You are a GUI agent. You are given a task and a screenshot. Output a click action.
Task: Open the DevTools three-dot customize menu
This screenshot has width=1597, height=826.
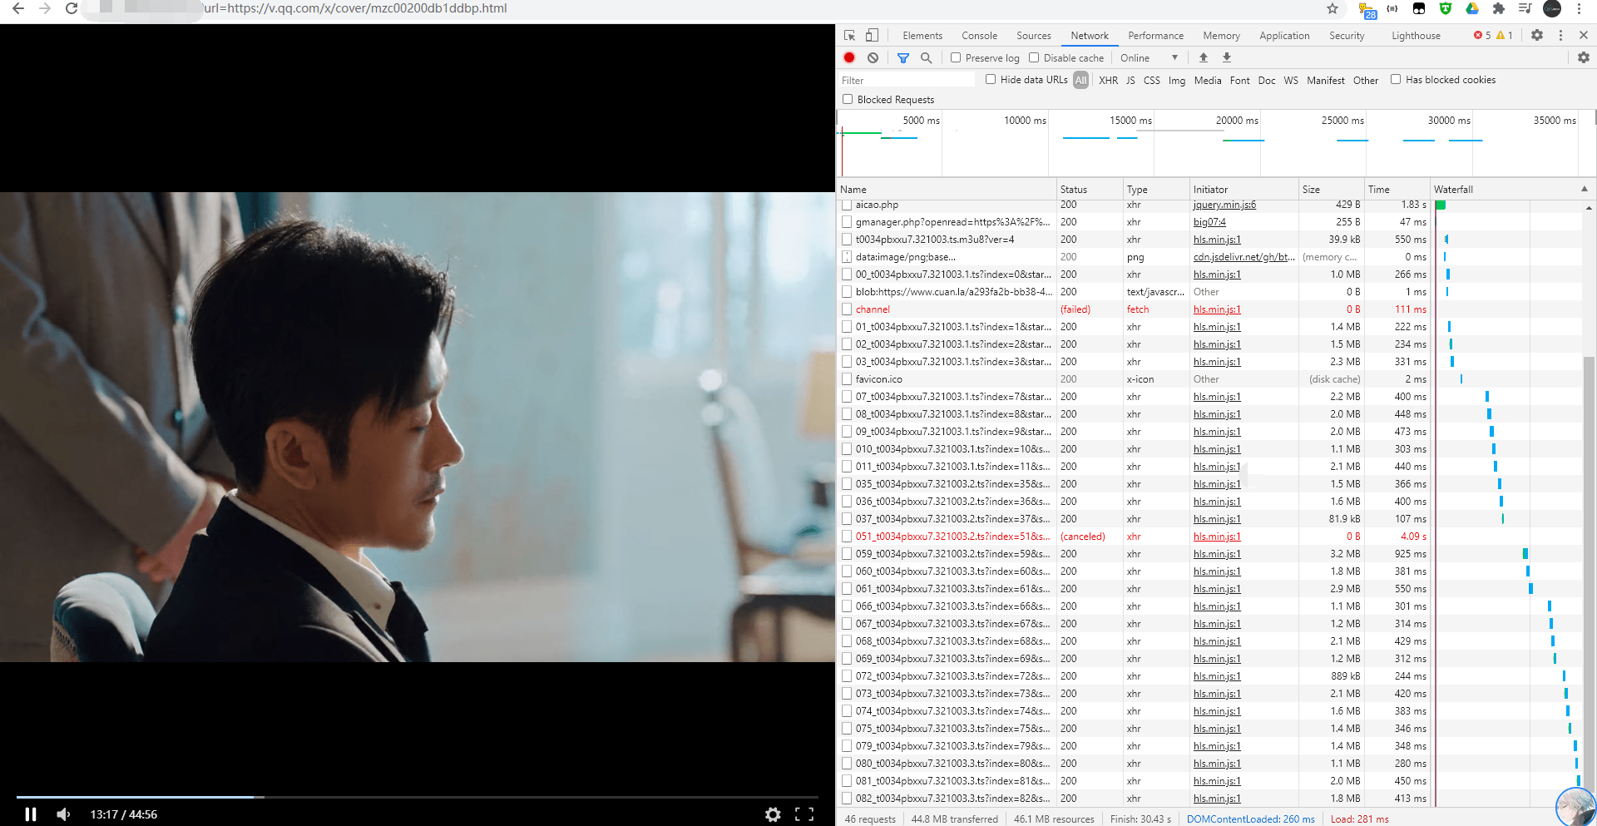point(1560,35)
